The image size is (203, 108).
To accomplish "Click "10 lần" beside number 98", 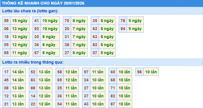I will [x=151, y=72].
